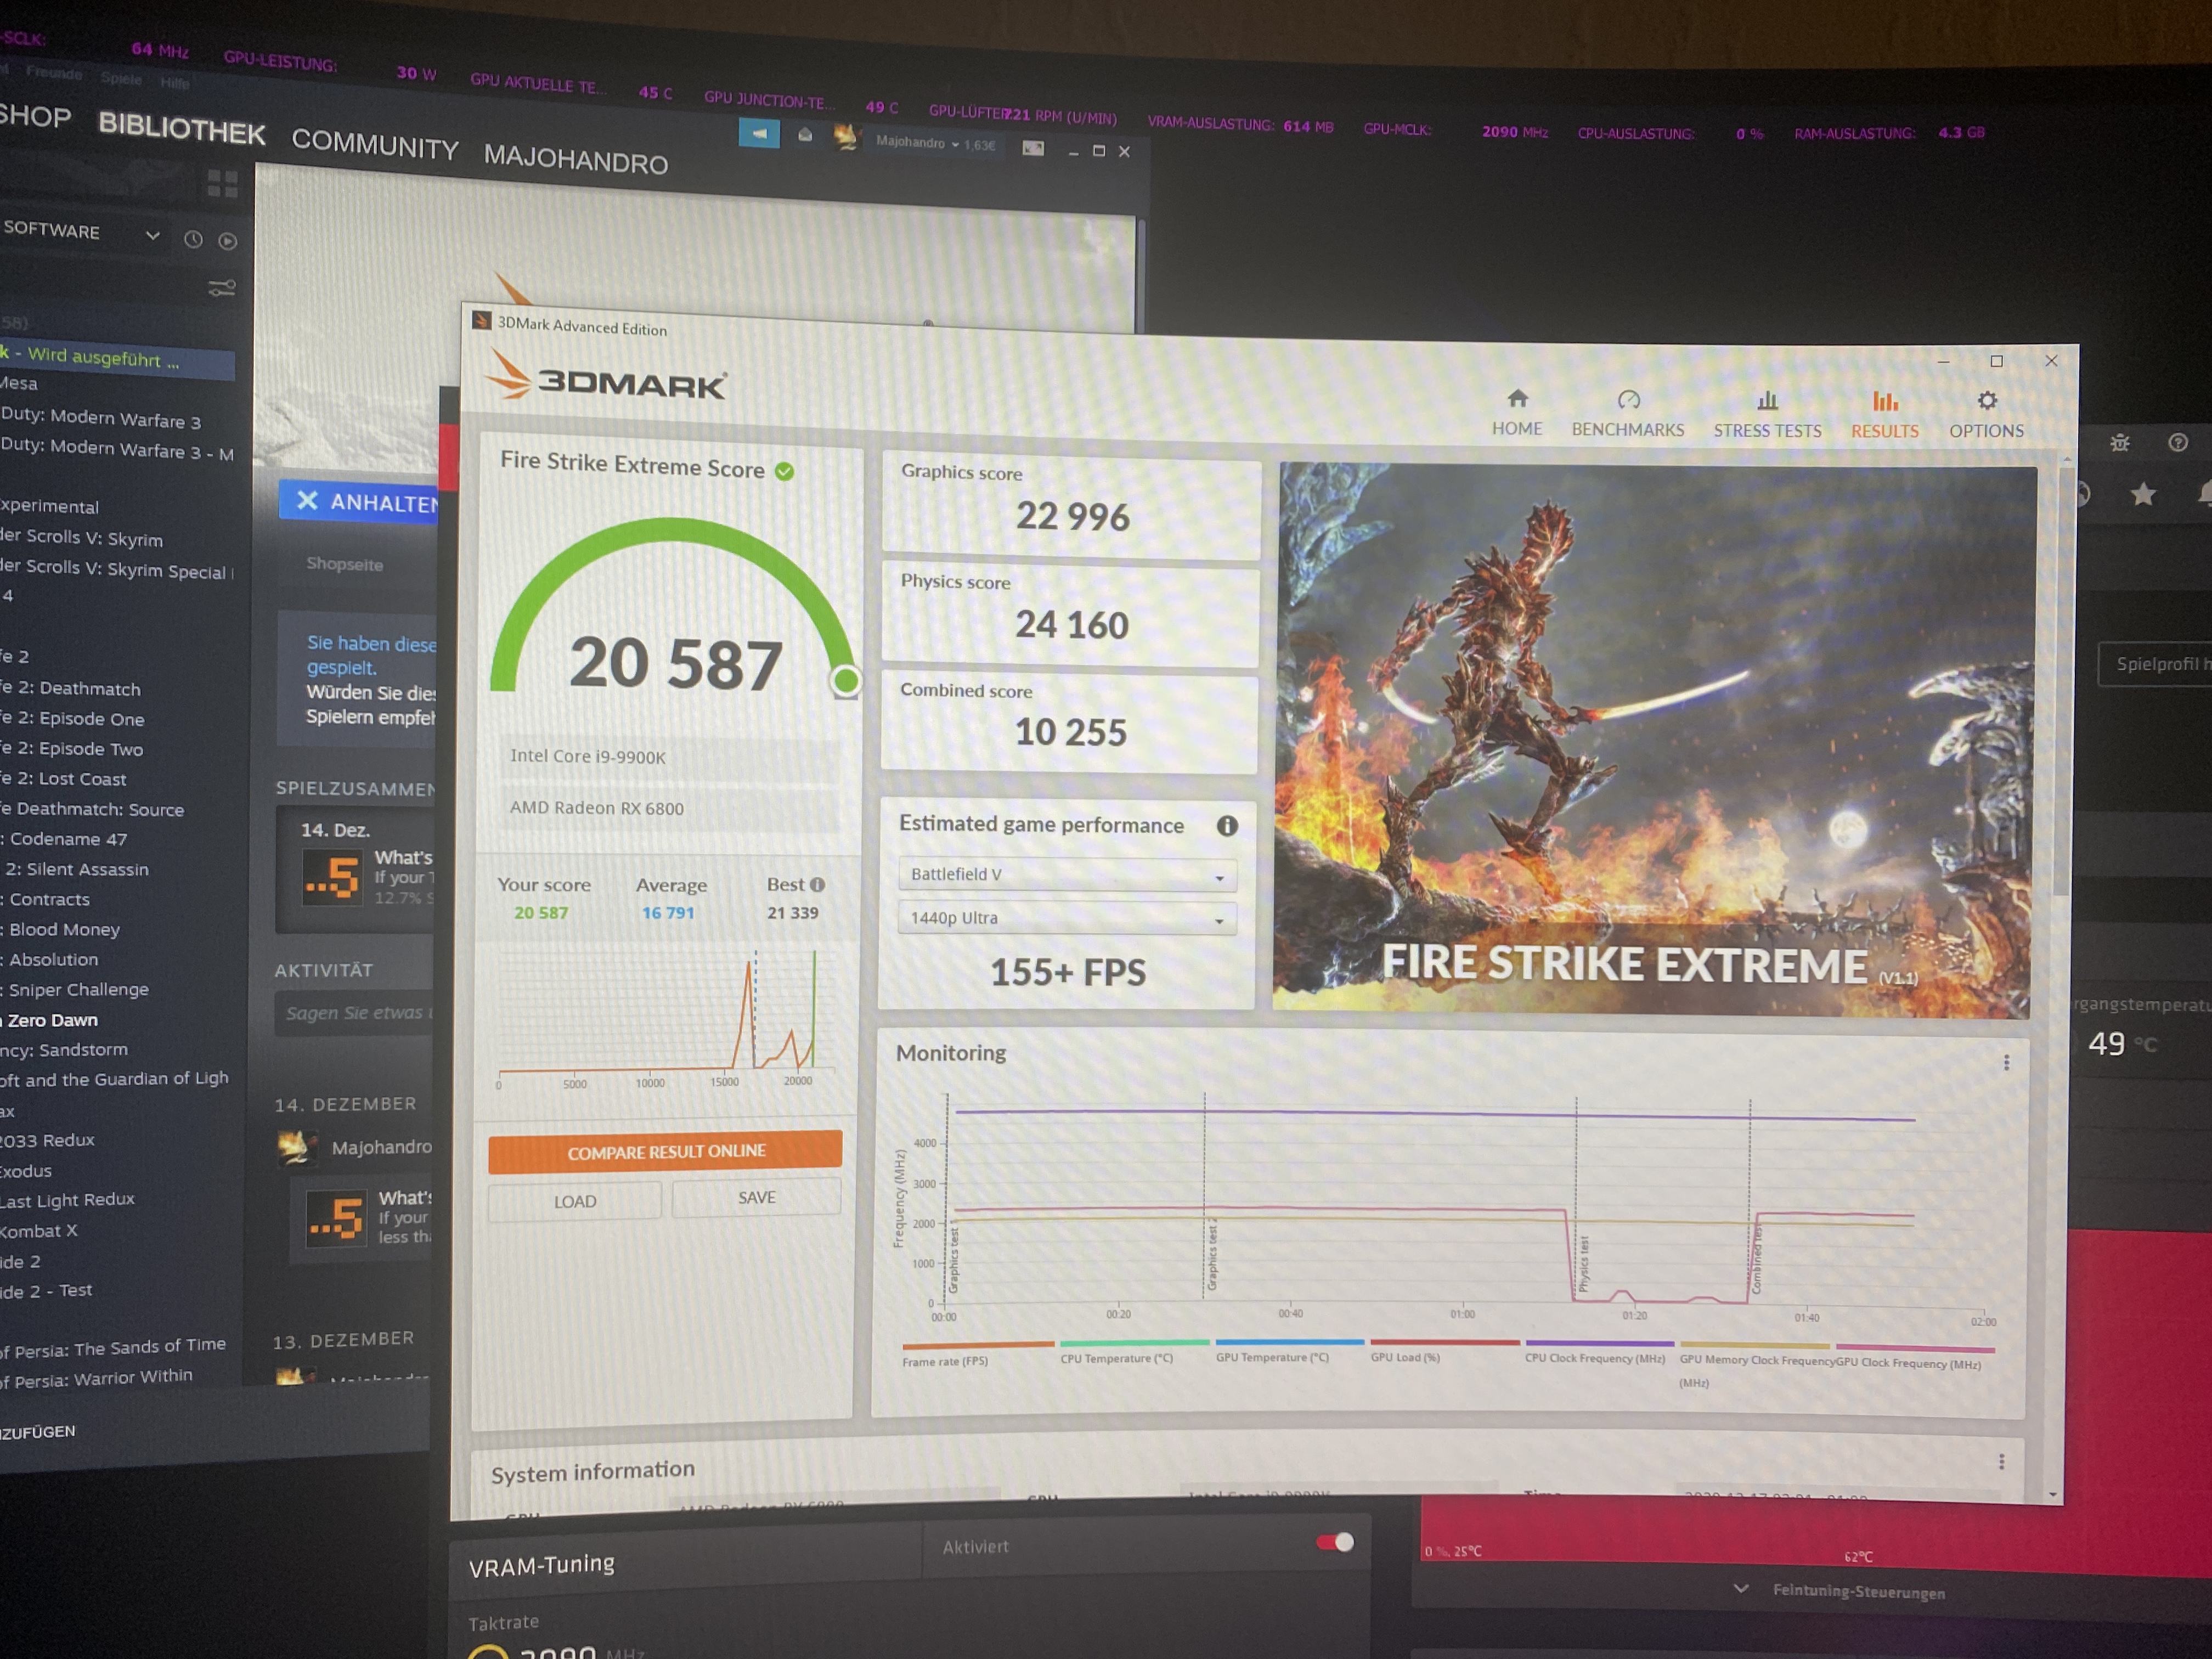This screenshot has width=2212, height=1659.
Task: Click the Best score info icon
Action: [x=818, y=884]
